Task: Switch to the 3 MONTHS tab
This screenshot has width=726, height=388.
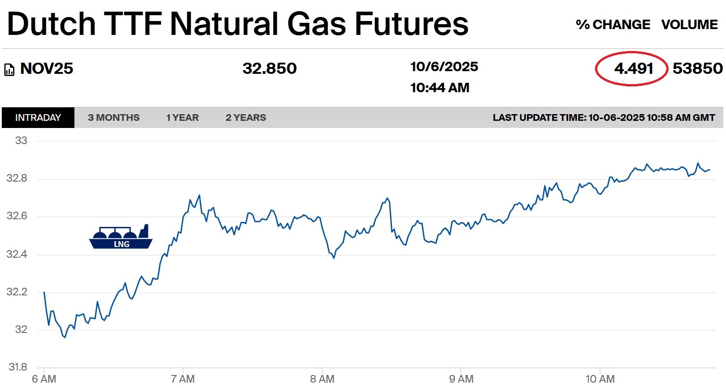Action: click(x=113, y=118)
